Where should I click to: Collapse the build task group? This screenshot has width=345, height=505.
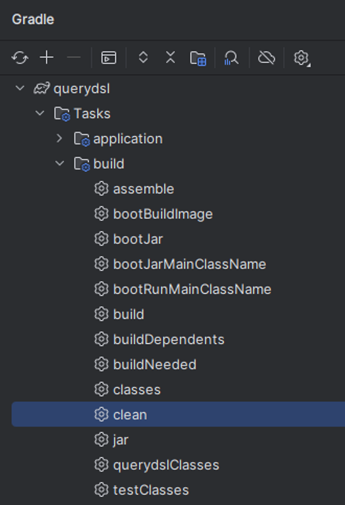click(x=60, y=164)
